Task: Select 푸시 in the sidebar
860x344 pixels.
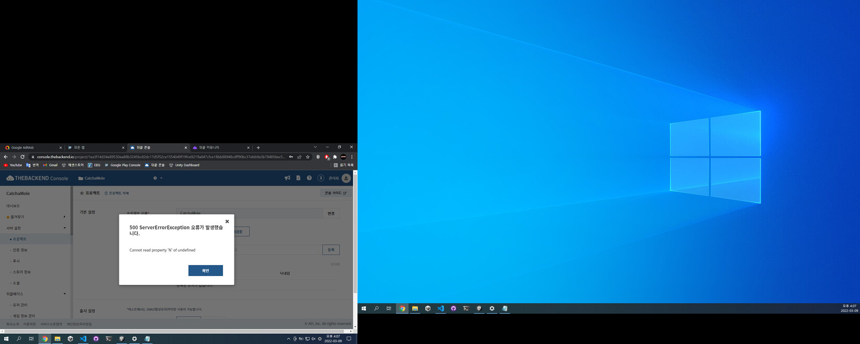Action: [16, 261]
